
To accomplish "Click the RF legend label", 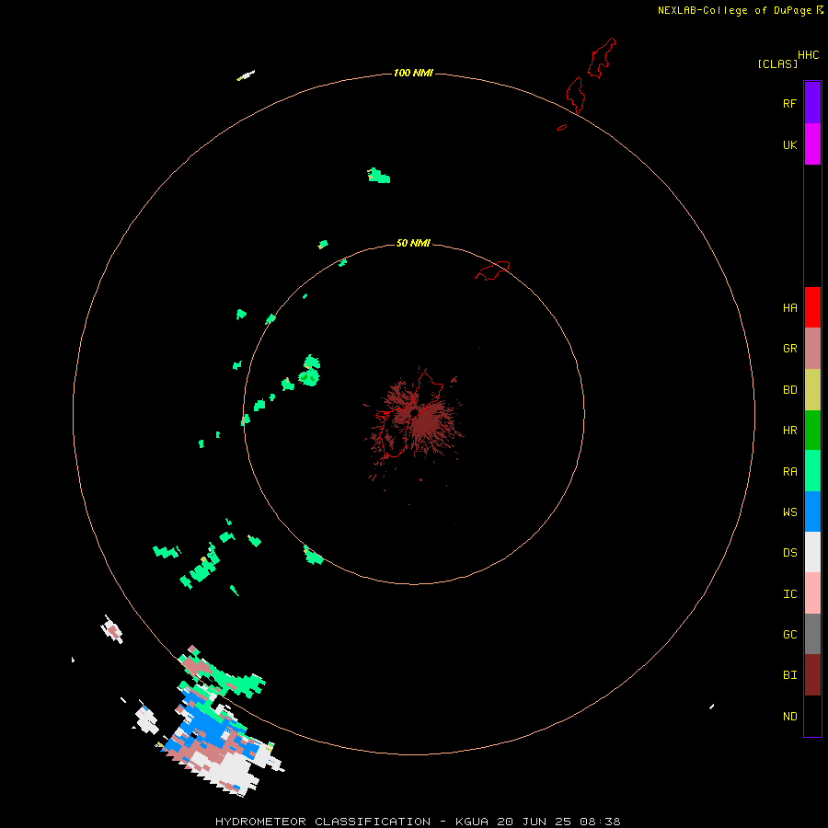I will click(x=789, y=103).
